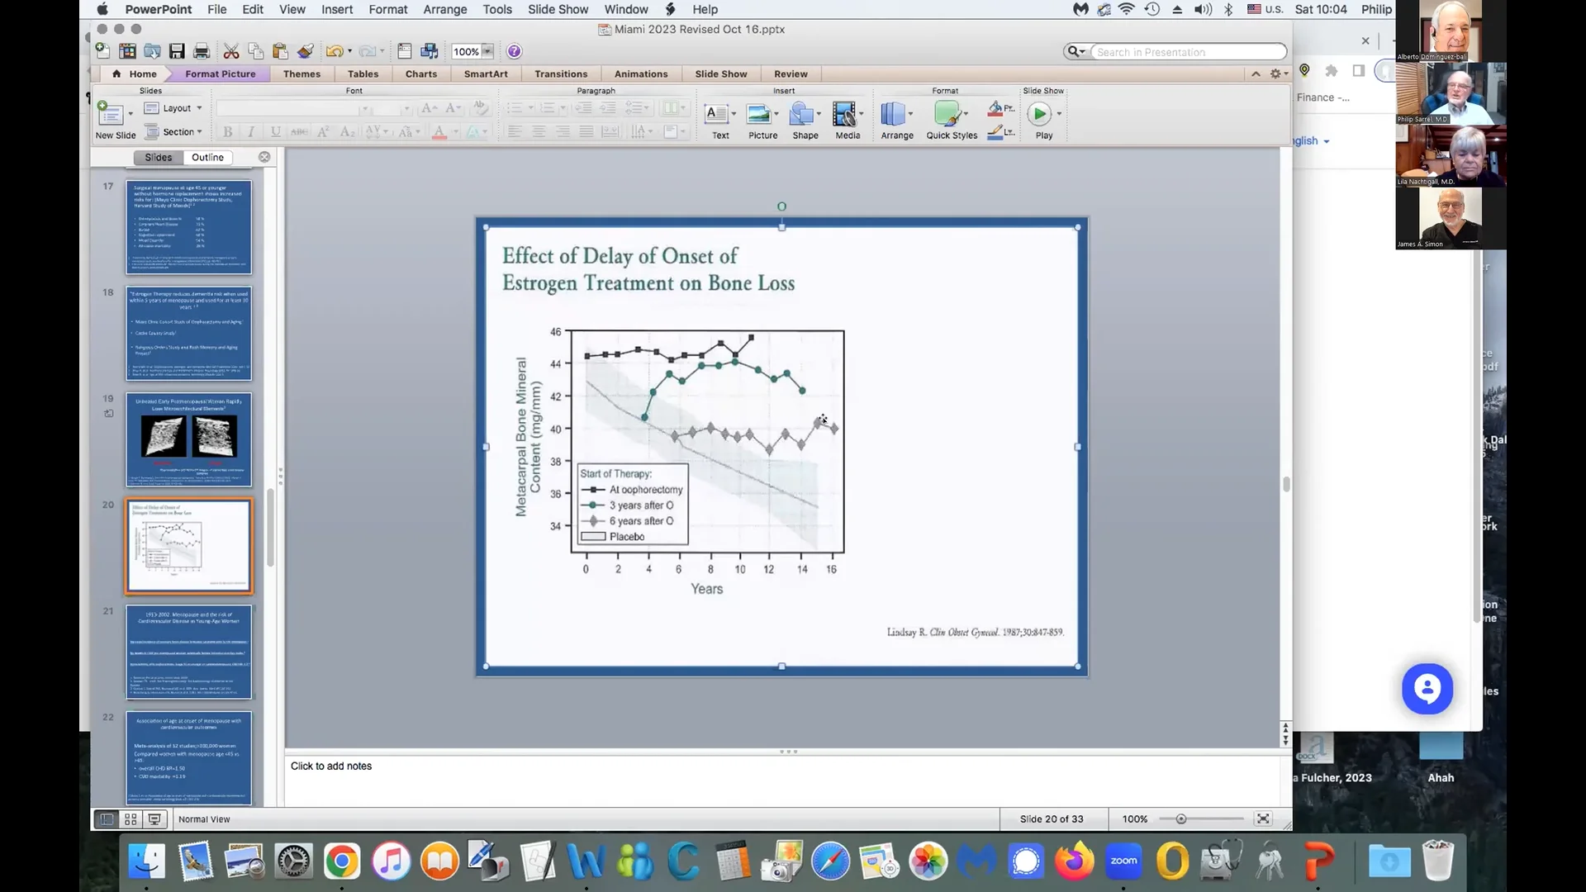
Task: Insert a Text box
Action: [720, 120]
